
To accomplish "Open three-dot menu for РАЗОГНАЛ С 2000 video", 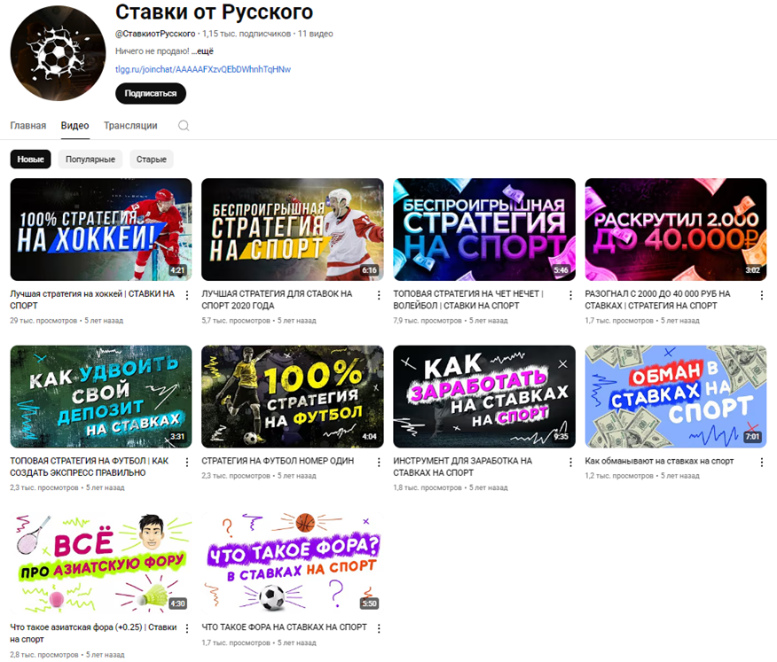I will coord(762,295).
